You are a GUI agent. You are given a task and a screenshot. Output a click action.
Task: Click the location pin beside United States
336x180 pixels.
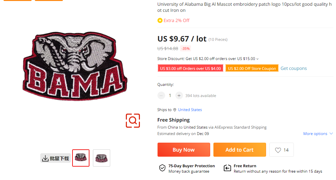coord(175,110)
